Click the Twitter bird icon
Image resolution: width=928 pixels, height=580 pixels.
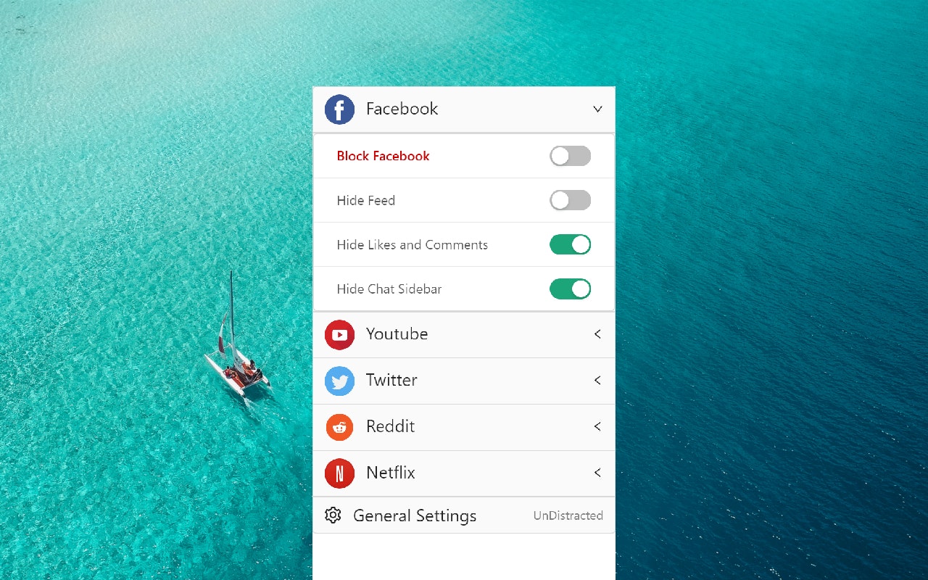339,381
